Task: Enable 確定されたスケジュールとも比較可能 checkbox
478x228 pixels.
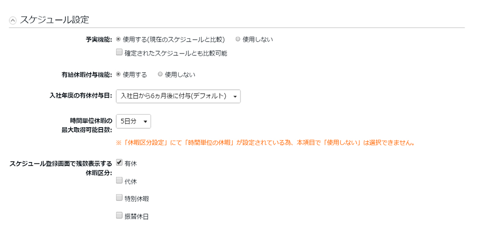Action: pyautogui.click(x=119, y=53)
